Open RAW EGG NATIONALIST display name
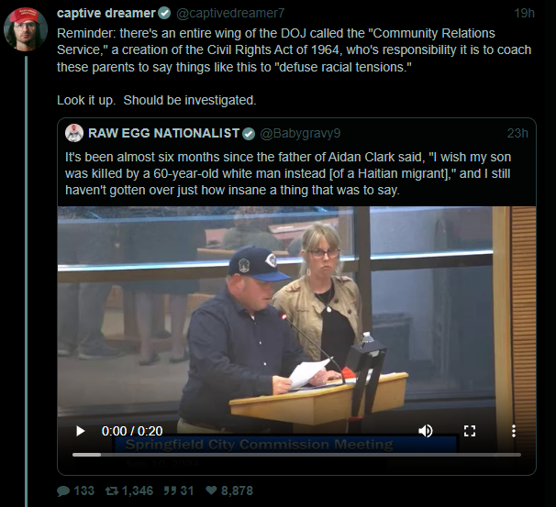This screenshot has width=556, height=507. click(x=164, y=133)
